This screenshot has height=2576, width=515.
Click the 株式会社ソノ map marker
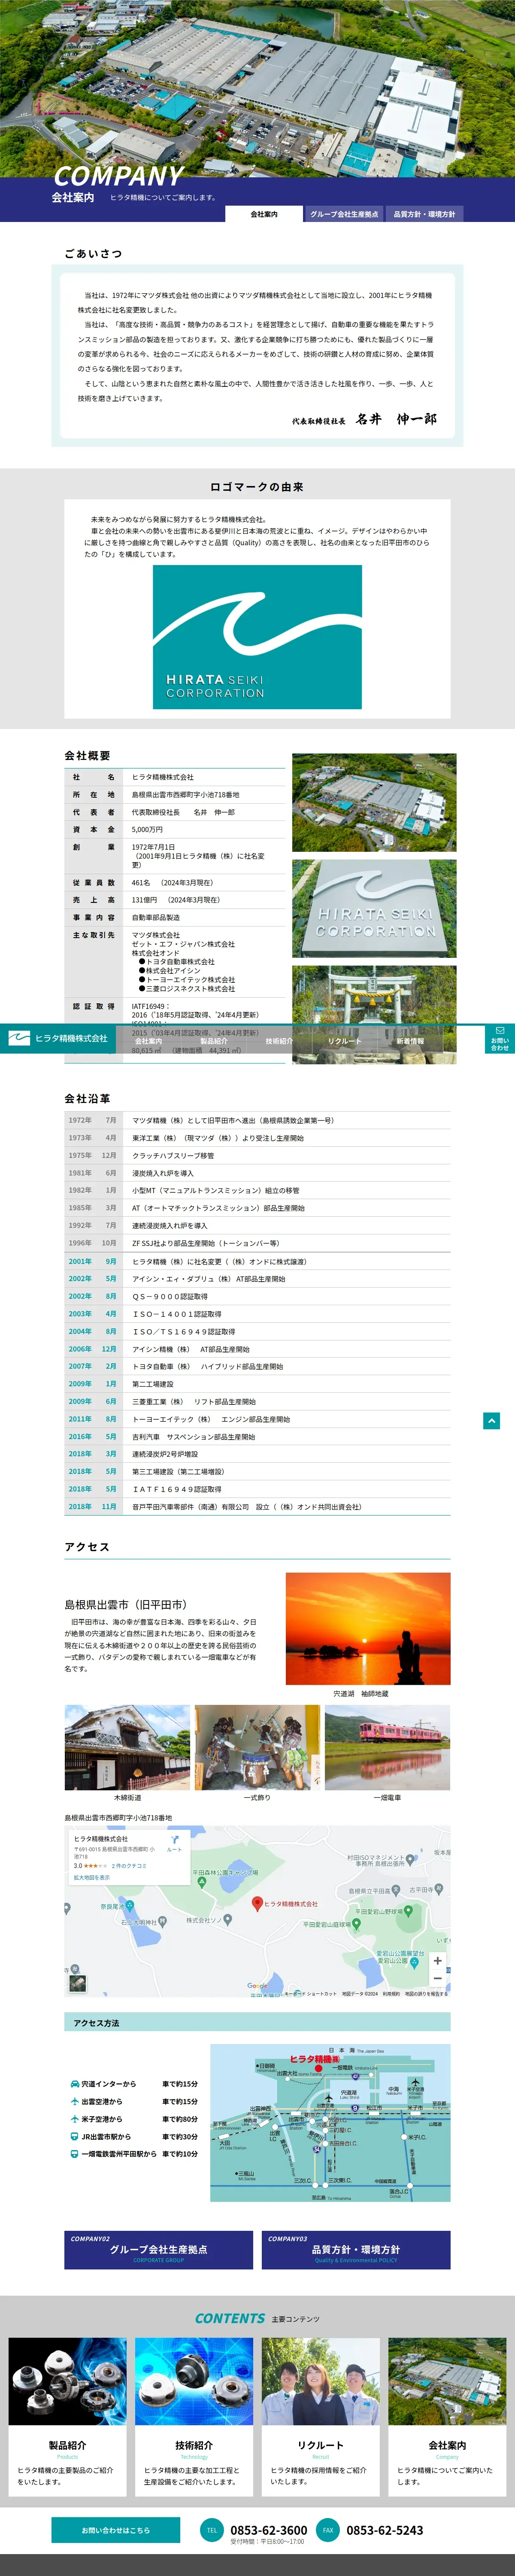(228, 1919)
